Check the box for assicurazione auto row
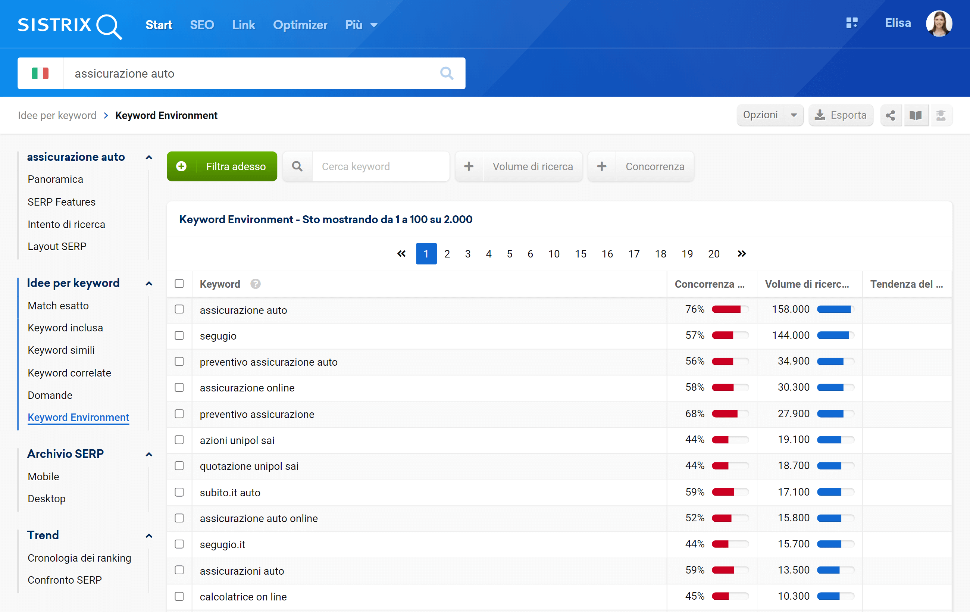970x612 pixels. pos(179,309)
